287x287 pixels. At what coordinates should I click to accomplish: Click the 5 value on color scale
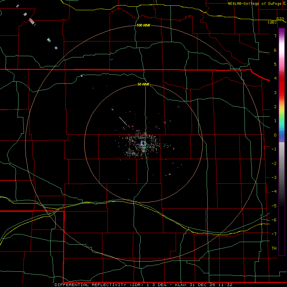point(275,64)
